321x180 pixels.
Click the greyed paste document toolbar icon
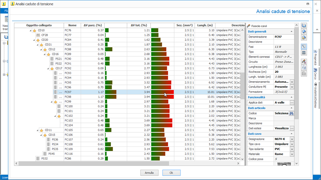point(304,74)
